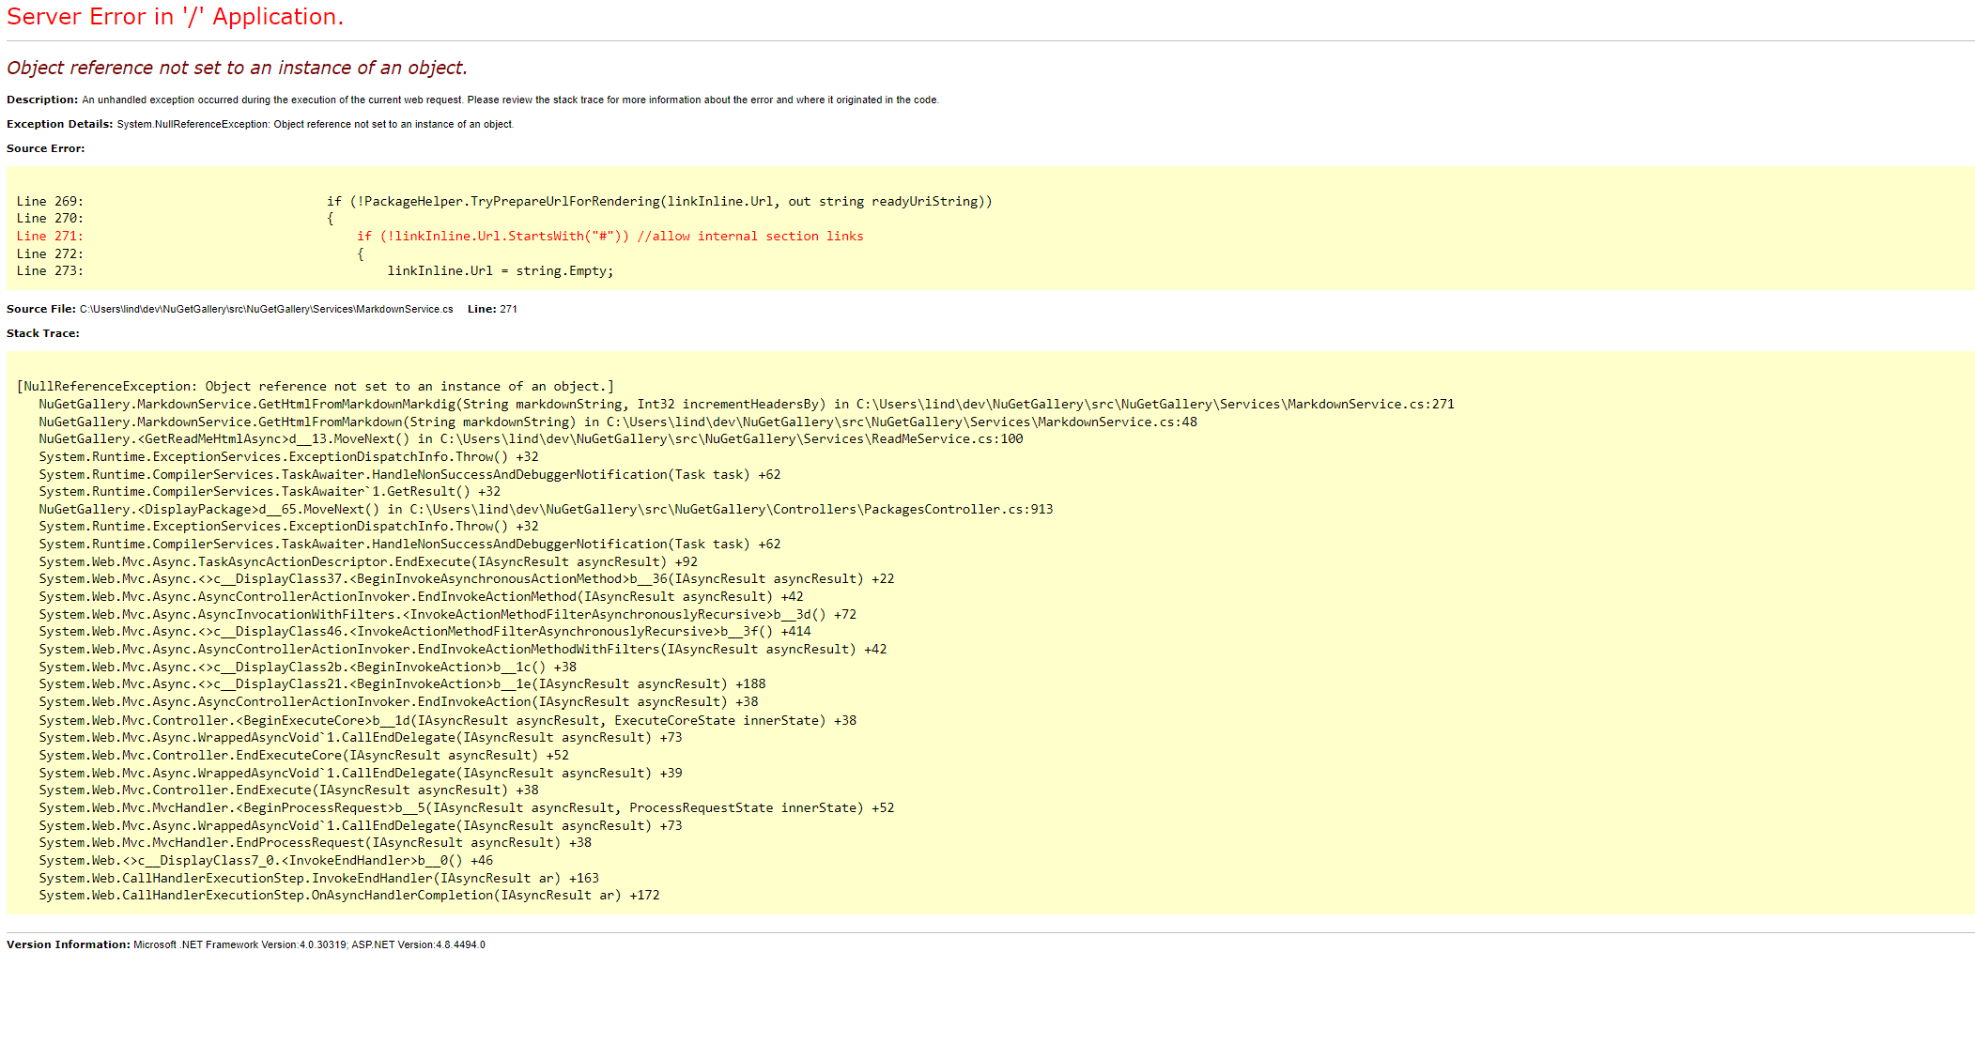
Task: Click the 'Version Information:' label
Action: (66, 944)
